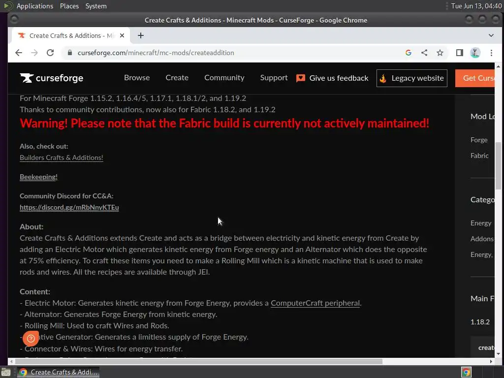Click the clock showing Tue Jun 13
This screenshot has height=378, width=504.
click(x=476, y=6)
